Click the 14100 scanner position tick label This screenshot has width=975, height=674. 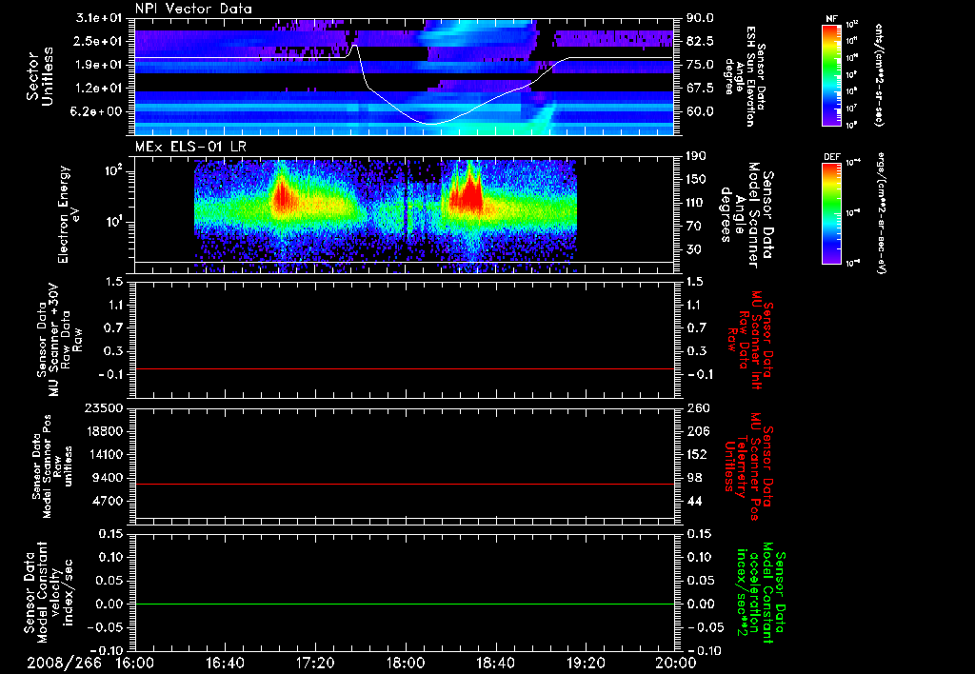coord(104,454)
